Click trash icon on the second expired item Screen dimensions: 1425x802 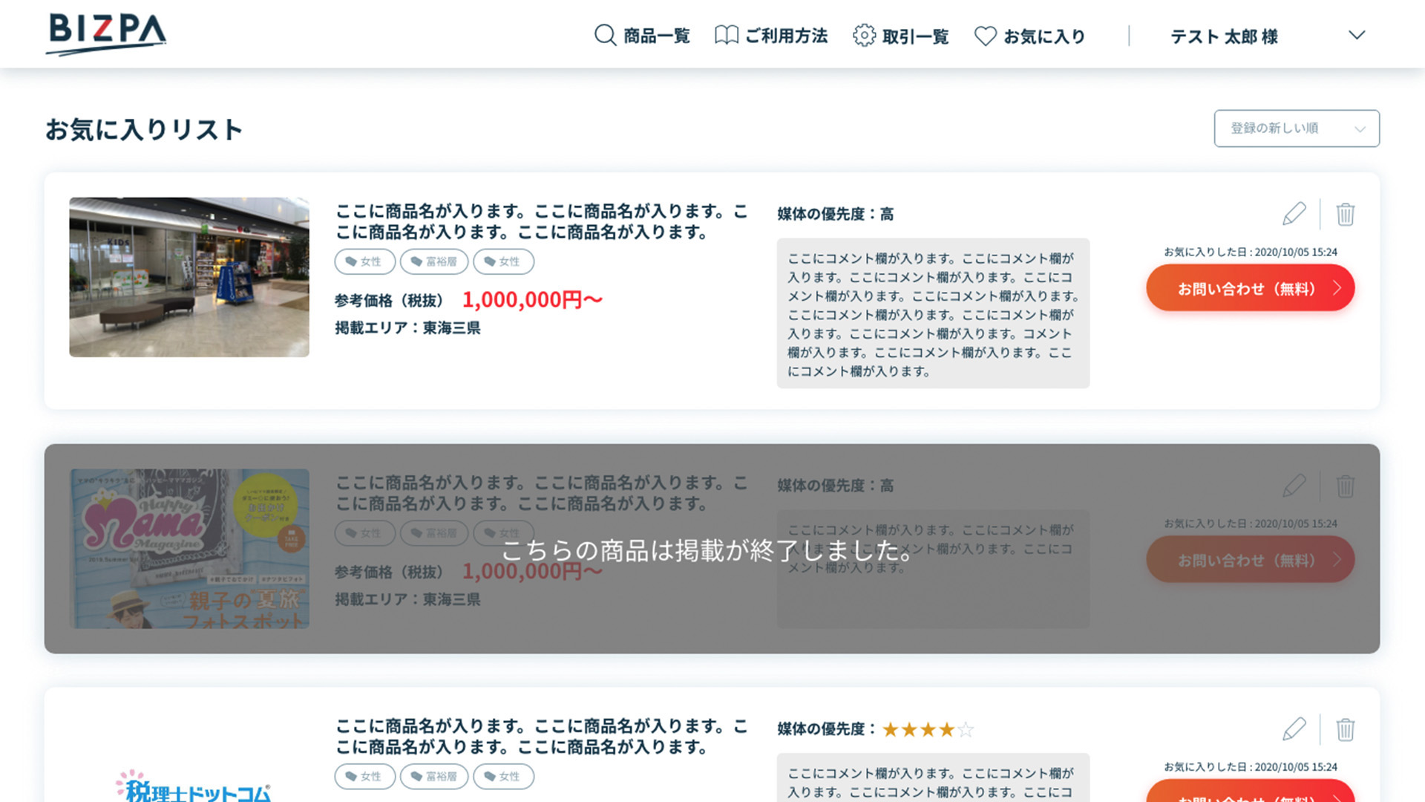coord(1346,486)
